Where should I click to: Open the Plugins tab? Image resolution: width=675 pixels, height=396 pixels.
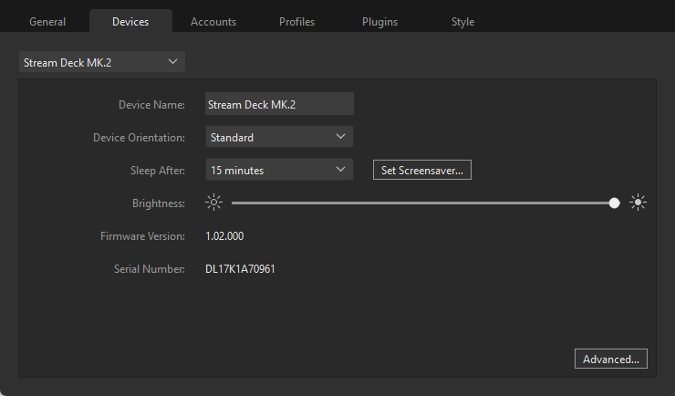coord(379,22)
